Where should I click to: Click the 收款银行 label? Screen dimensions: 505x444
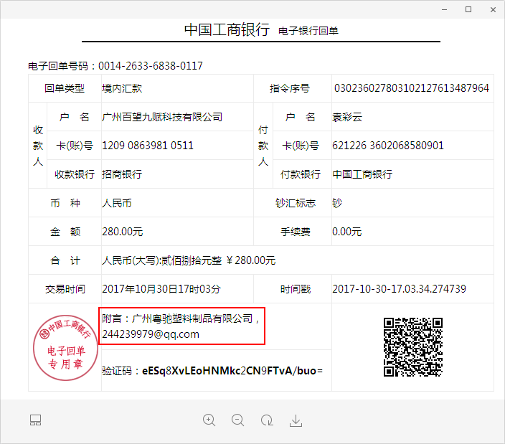[75, 174]
